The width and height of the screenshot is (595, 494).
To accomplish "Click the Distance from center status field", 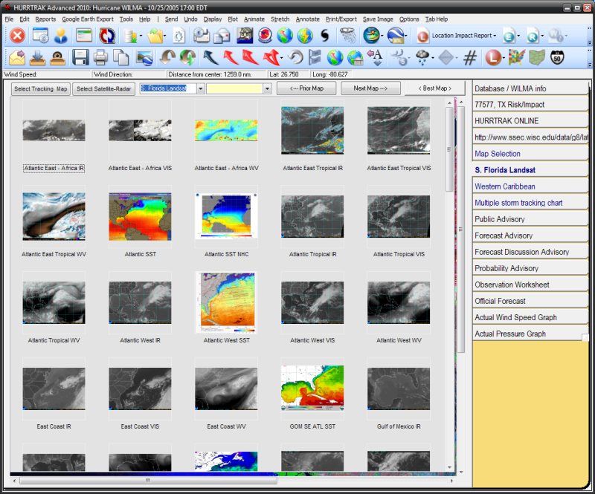I will [216, 74].
